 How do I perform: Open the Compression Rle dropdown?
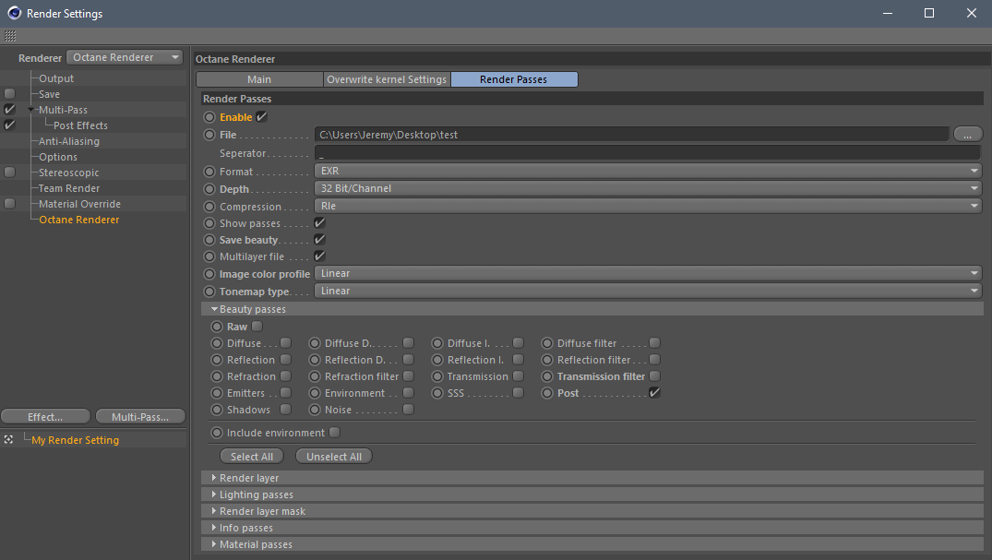[648, 206]
